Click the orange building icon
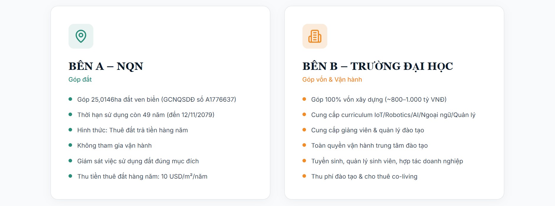 (x=315, y=36)
